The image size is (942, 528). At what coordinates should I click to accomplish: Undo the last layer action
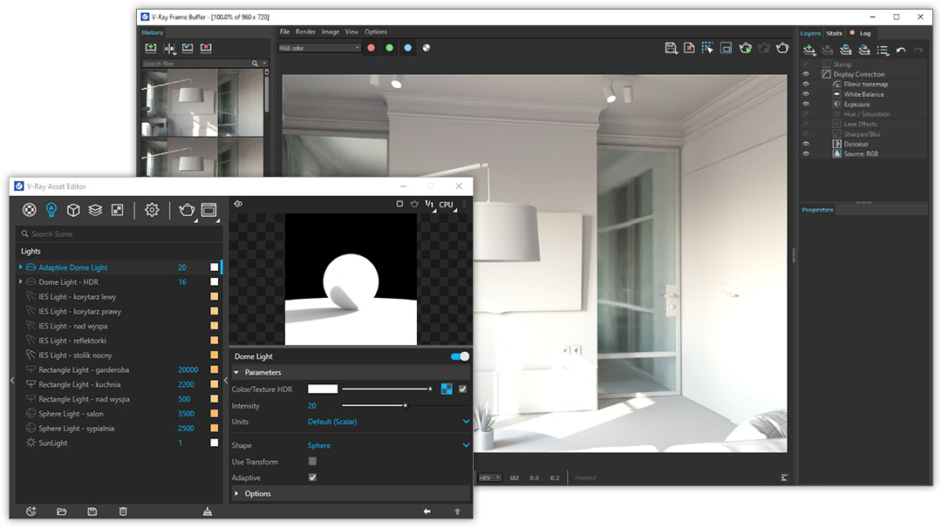click(901, 51)
